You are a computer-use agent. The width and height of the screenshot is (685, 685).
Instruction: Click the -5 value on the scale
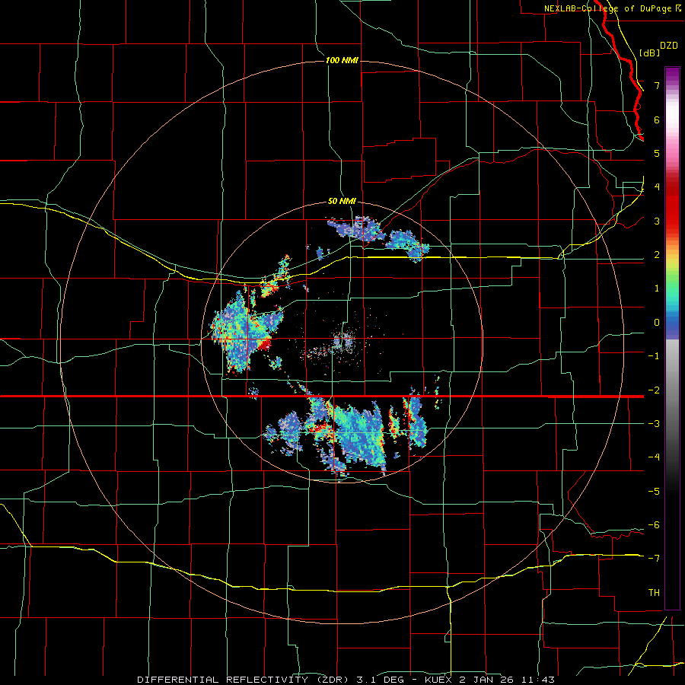(x=654, y=492)
